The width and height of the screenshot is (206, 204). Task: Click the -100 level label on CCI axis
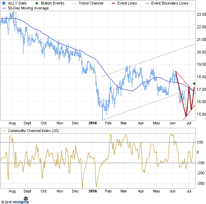(x=200, y=163)
